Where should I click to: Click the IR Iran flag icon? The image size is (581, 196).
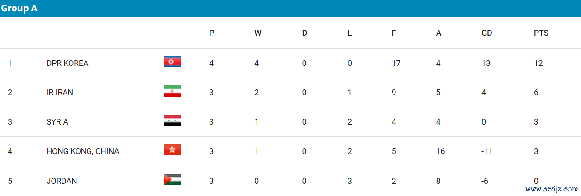pyautogui.click(x=172, y=91)
